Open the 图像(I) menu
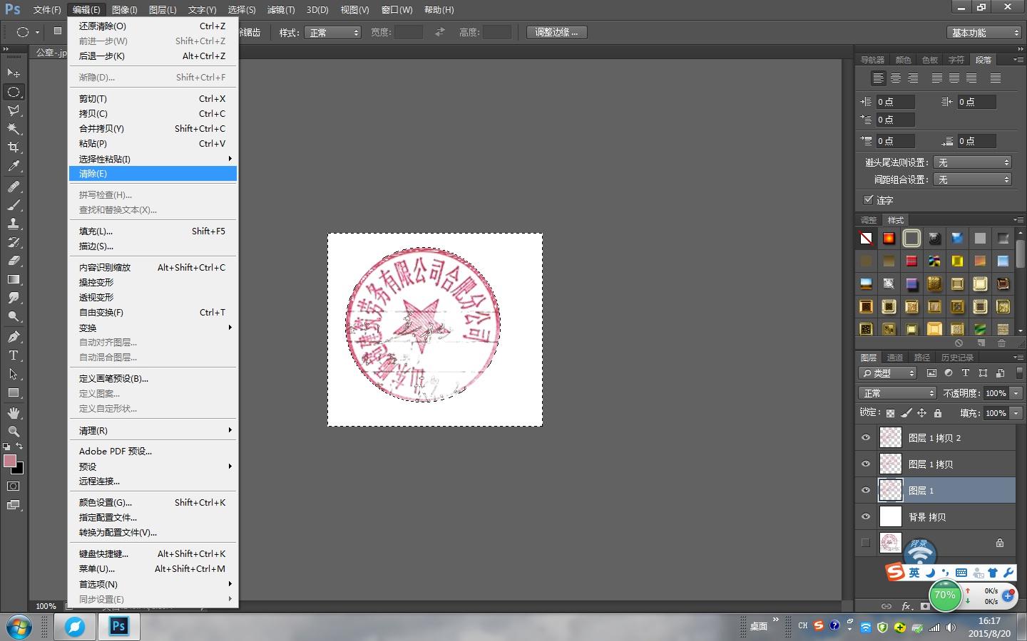The width and height of the screenshot is (1027, 641). pos(125,10)
